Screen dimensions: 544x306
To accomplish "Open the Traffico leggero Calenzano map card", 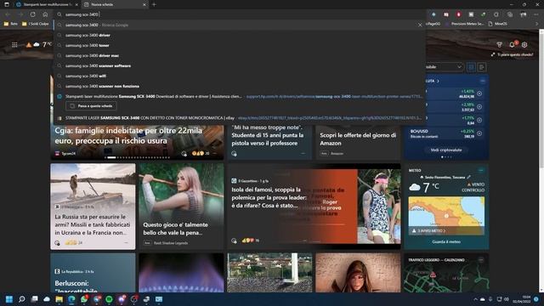I will (x=446, y=273).
